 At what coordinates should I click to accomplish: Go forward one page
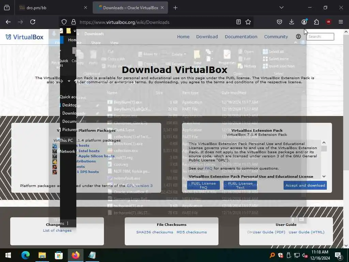(x=20, y=22)
